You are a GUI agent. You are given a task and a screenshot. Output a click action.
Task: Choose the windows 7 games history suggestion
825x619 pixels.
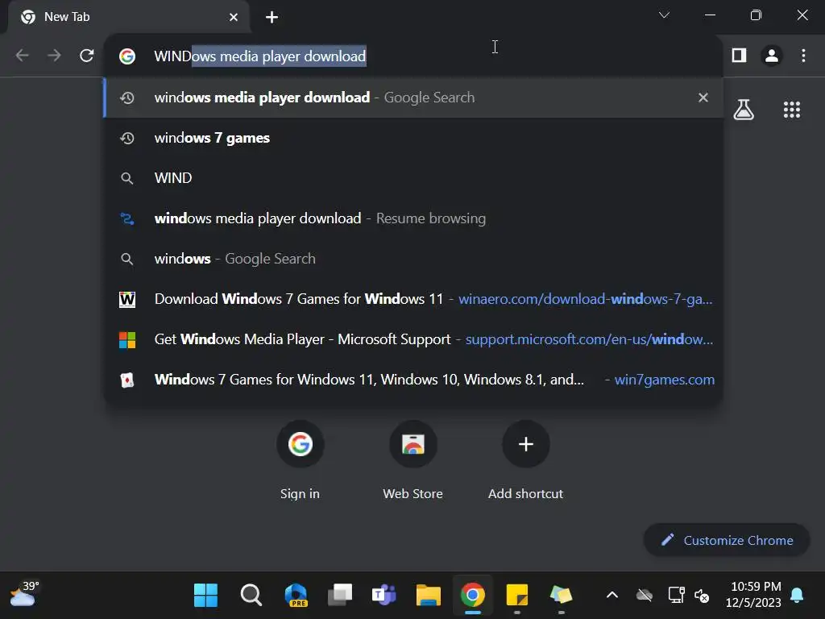point(413,138)
